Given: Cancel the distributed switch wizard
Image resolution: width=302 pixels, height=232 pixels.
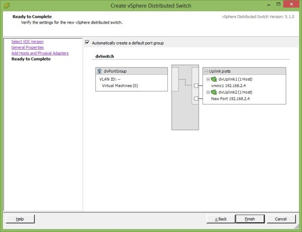Looking at the screenshot, I should click(x=281, y=219).
